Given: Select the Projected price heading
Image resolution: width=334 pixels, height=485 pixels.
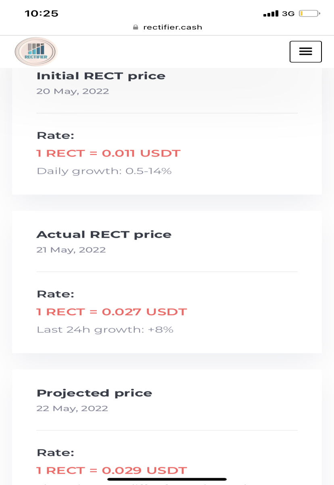Looking at the screenshot, I should tap(94, 393).
